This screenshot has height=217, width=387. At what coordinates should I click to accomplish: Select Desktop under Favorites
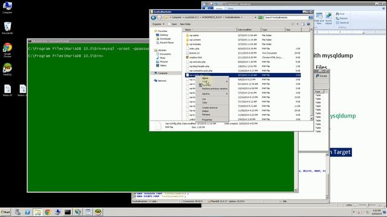coord(162,35)
